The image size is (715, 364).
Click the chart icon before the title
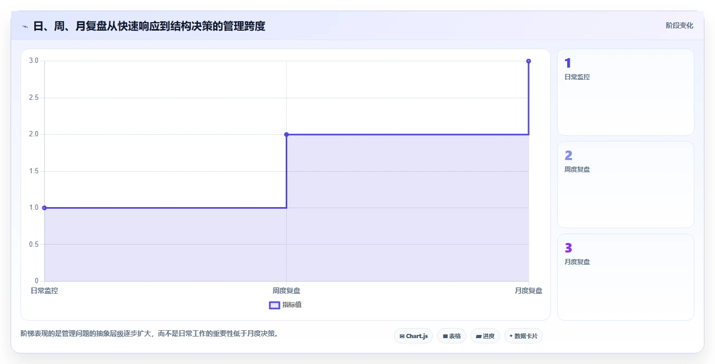point(25,26)
